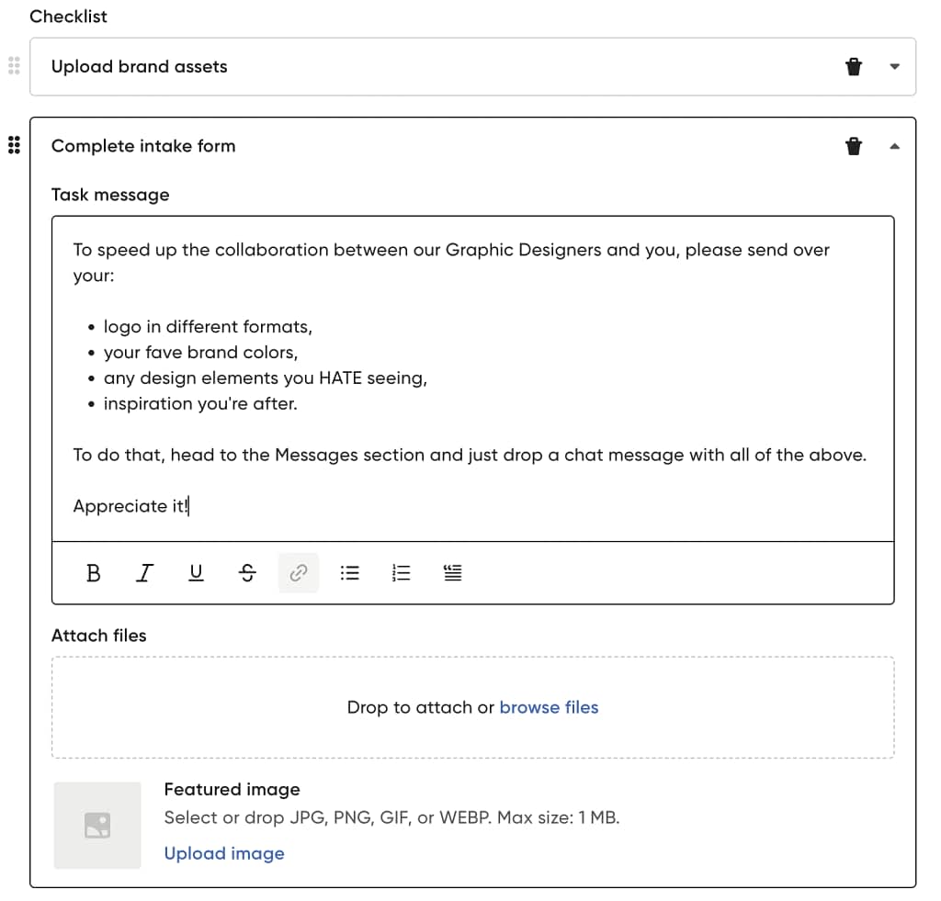Image resolution: width=941 pixels, height=901 pixels.
Task: Grab the Upload brand assets drag handle
Action: (x=14, y=65)
